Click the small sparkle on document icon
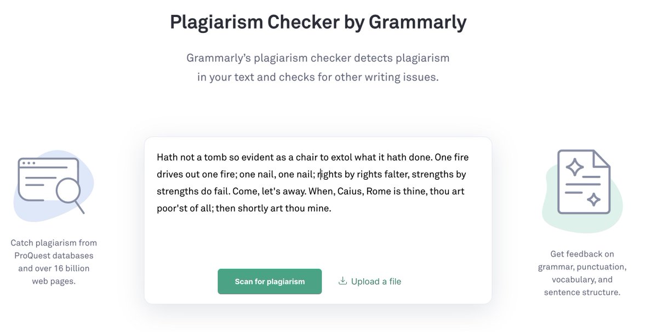 pyautogui.click(x=593, y=199)
